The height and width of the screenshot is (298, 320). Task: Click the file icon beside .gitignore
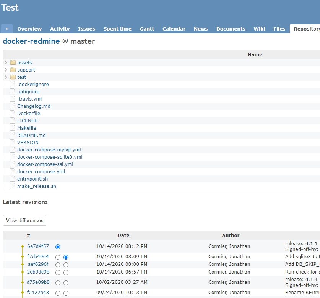(13, 91)
